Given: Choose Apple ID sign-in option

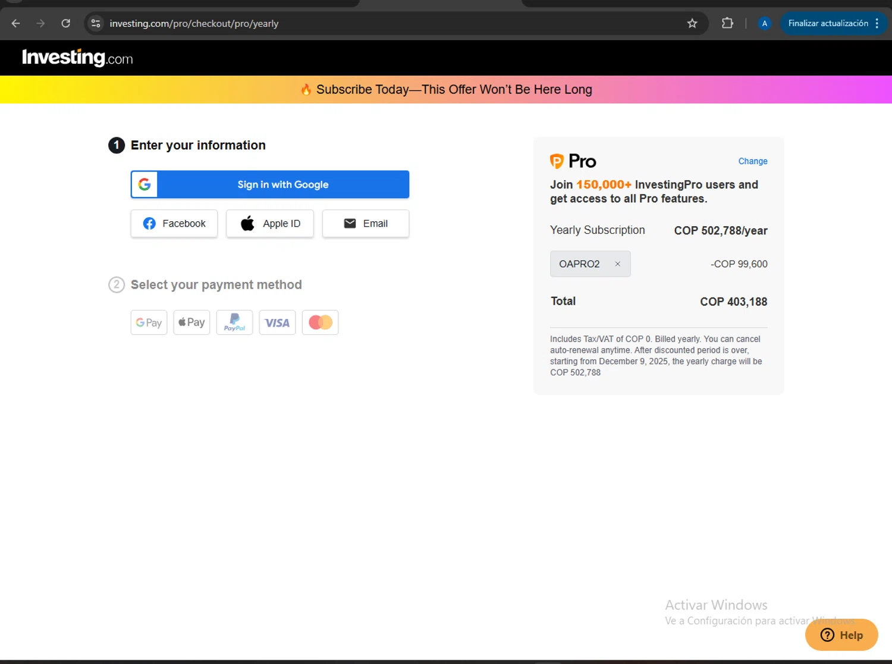Looking at the screenshot, I should [270, 224].
